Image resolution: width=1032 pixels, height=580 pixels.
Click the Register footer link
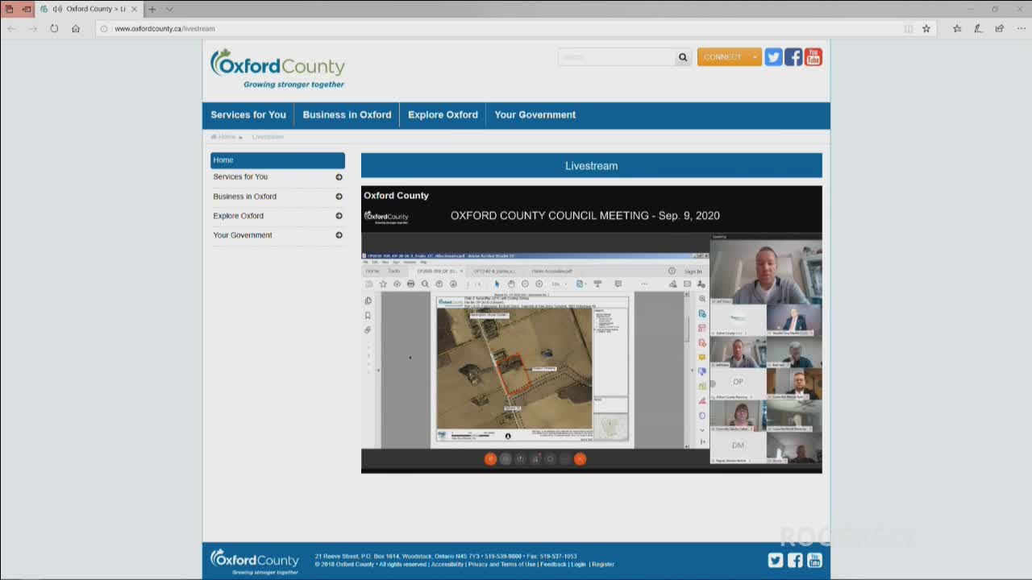603,565
